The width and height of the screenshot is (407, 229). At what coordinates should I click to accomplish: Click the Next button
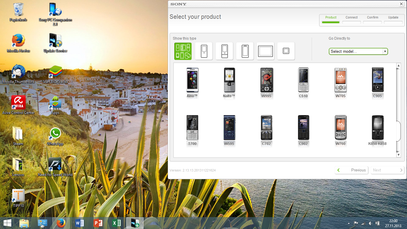(387, 170)
